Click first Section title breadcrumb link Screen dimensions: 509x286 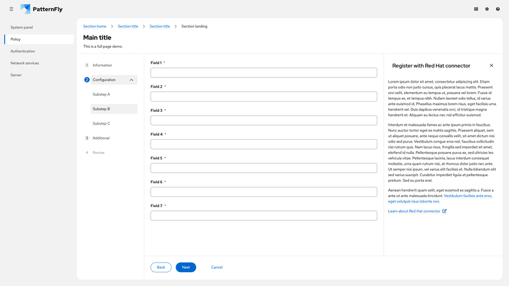[x=128, y=26]
